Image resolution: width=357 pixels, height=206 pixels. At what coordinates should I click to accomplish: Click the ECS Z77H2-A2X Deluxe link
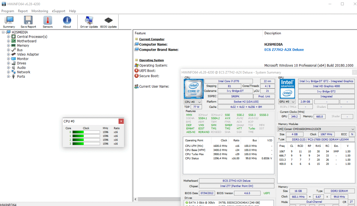click(x=284, y=50)
